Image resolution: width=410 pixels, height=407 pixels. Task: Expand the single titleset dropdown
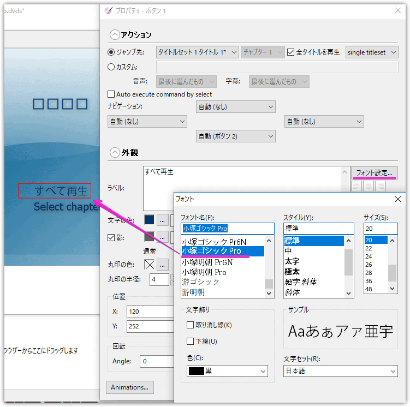point(372,52)
